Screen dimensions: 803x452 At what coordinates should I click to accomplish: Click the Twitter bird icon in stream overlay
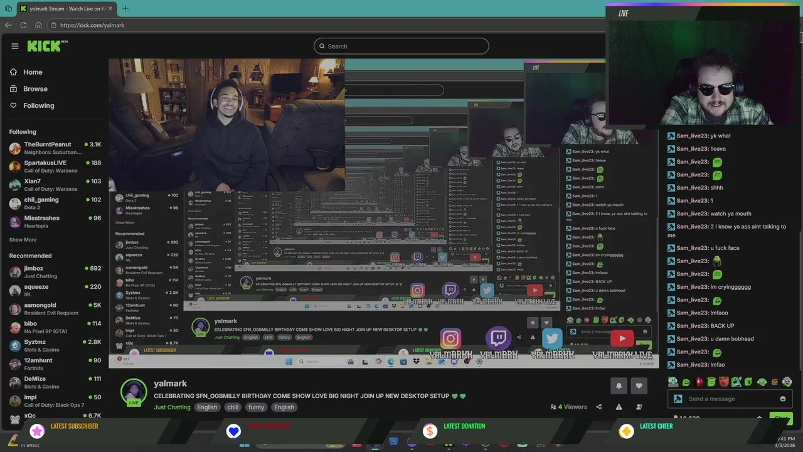point(552,339)
